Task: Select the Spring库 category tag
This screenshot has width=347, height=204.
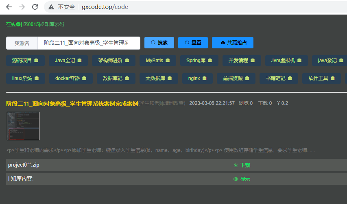Action: (x=199, y=61)
